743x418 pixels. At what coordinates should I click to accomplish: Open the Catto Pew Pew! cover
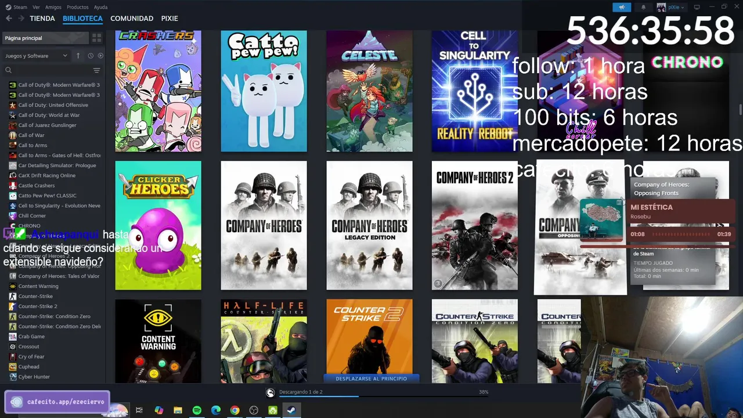264,91
